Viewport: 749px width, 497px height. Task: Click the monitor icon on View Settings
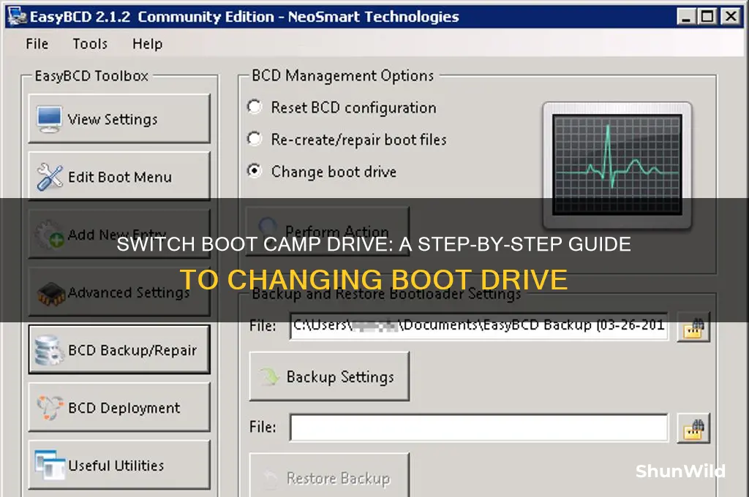(49, 119)
